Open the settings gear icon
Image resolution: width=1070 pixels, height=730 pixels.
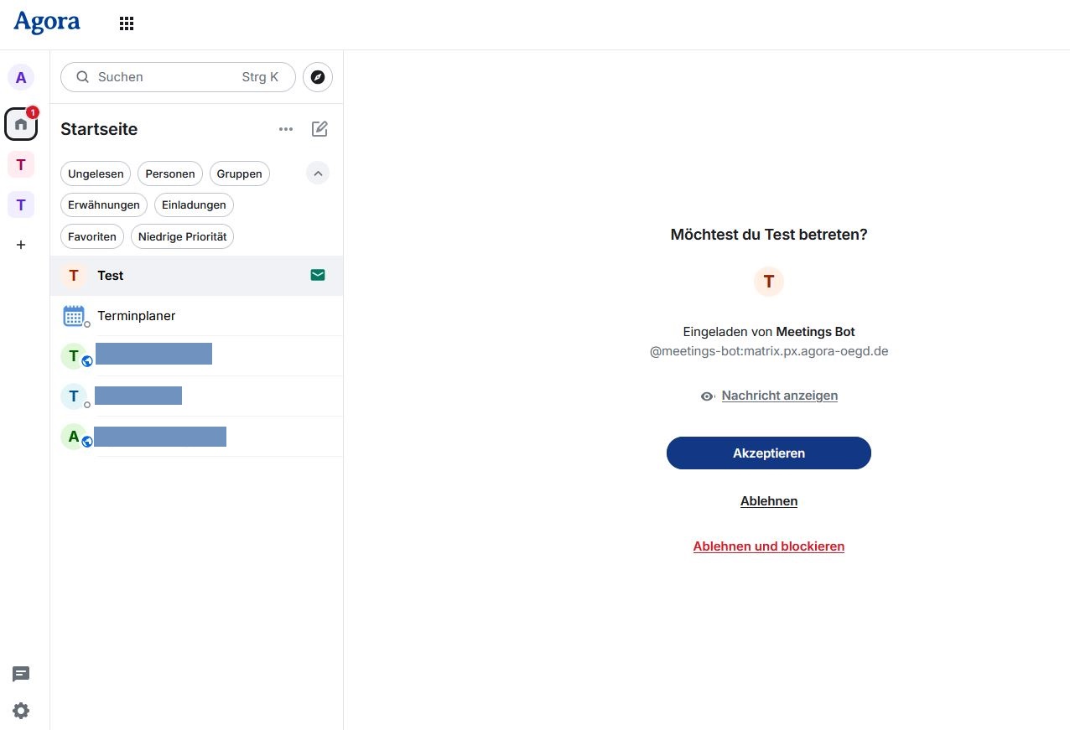[x=21, y=711]
